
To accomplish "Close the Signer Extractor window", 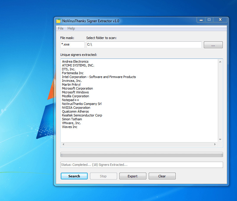I will point(220,20).
